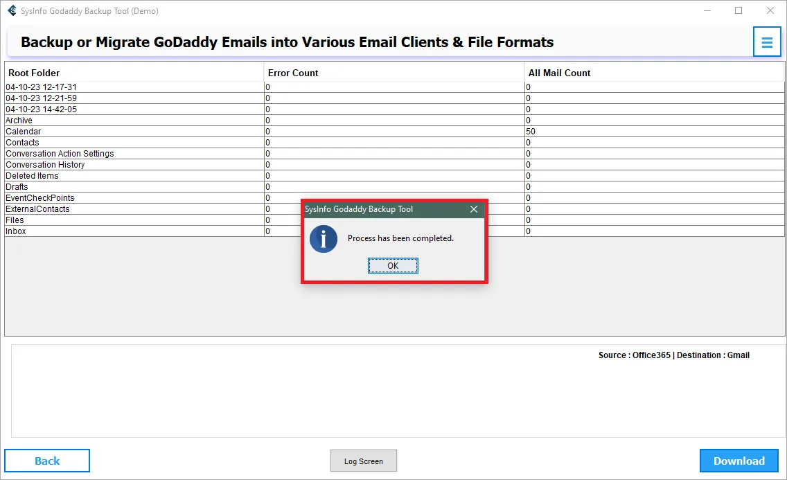
Task: Open the Log Screen
Action: pyautogui.click(x=364, y=461)
